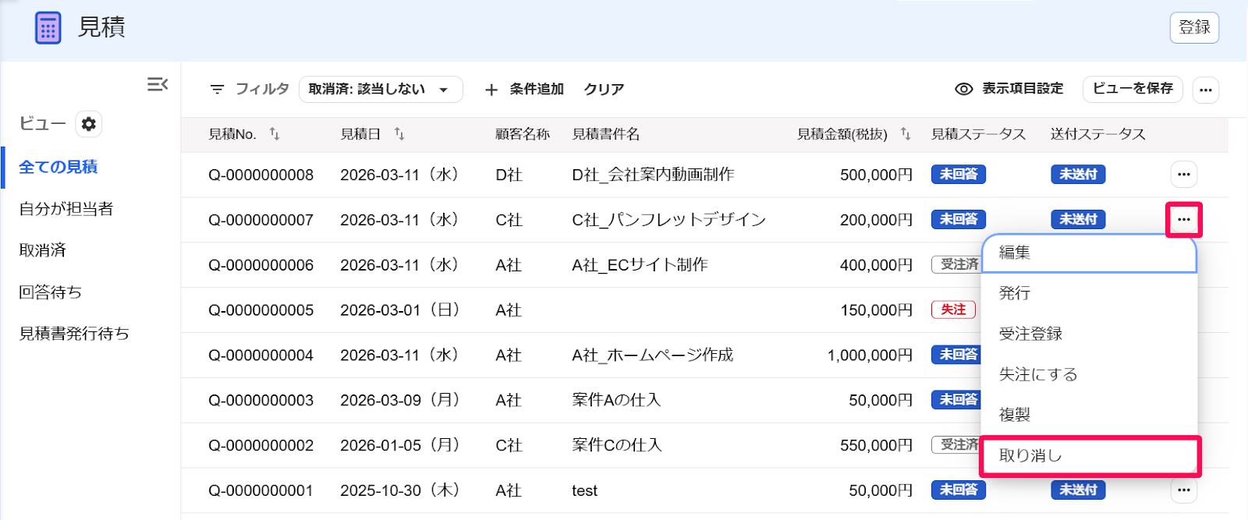The height and width of the screenshot is (520, 1248).
Task: Click the test subject cell
Action: (x=584, y=491)
